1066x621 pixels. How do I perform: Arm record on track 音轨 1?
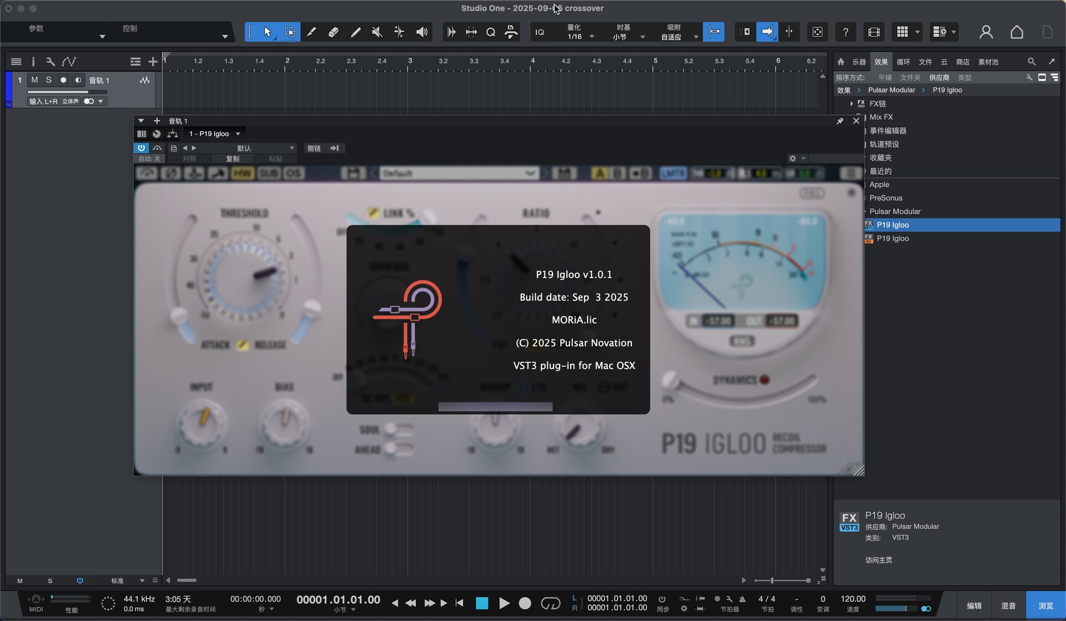click(x=63, y=80)
